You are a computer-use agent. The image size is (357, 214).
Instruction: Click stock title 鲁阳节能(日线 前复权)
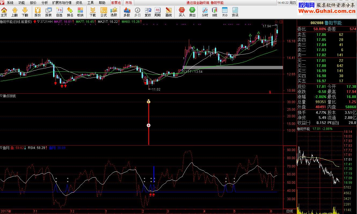pos(16,22)
